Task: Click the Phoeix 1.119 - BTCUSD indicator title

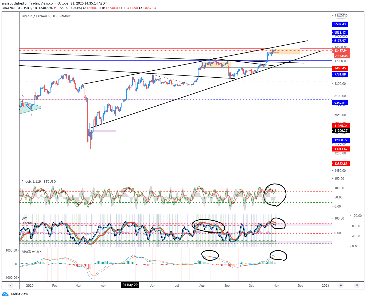Action: 39,181
